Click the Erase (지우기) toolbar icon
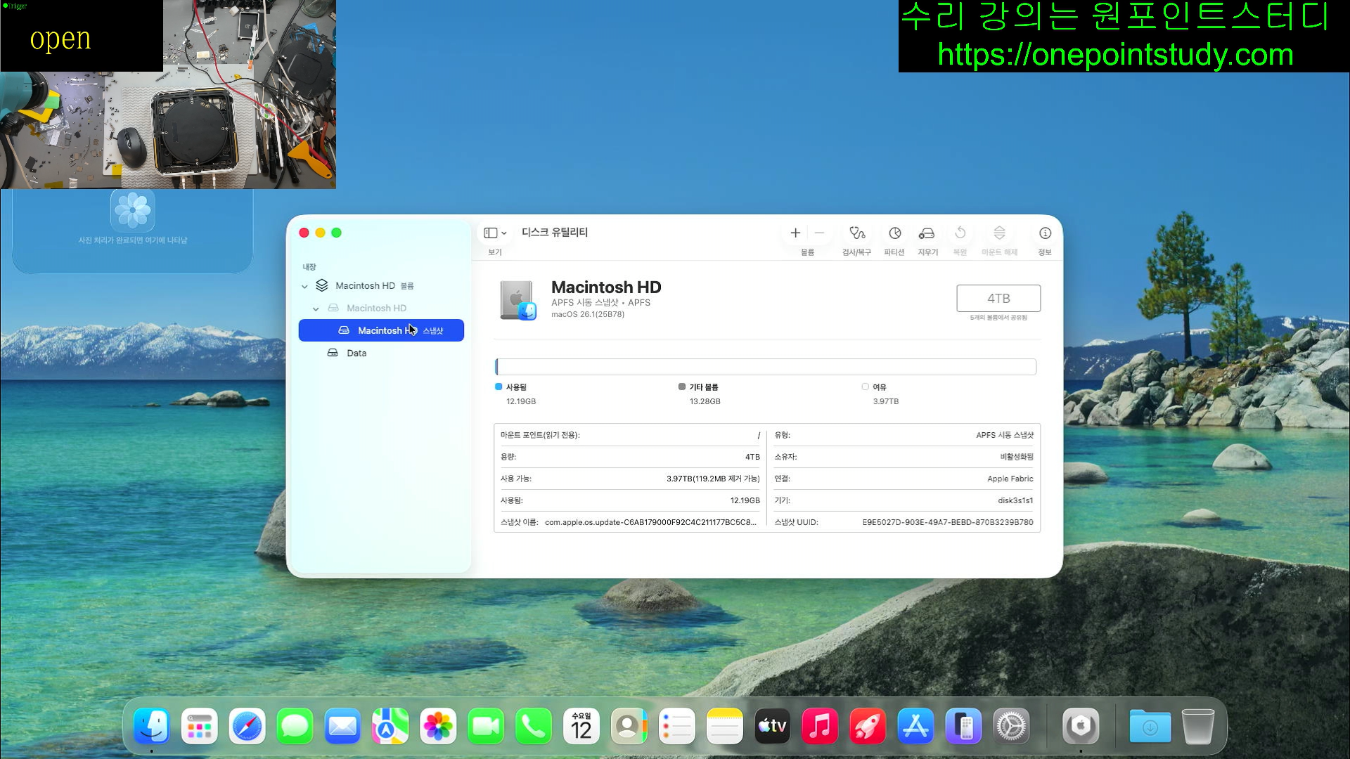The width and height of the screenshot is (1350, 759). (927, 233)
